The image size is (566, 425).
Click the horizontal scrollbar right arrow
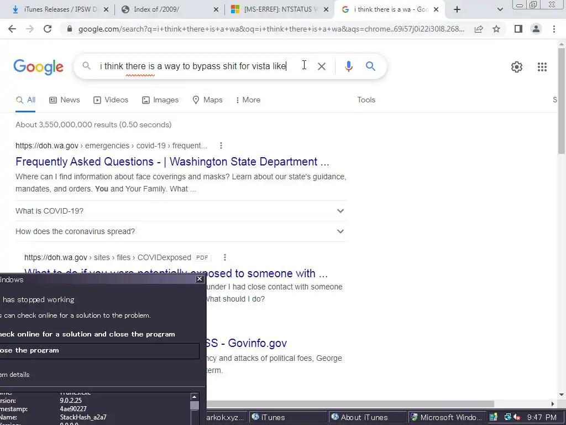click(553, 403)
